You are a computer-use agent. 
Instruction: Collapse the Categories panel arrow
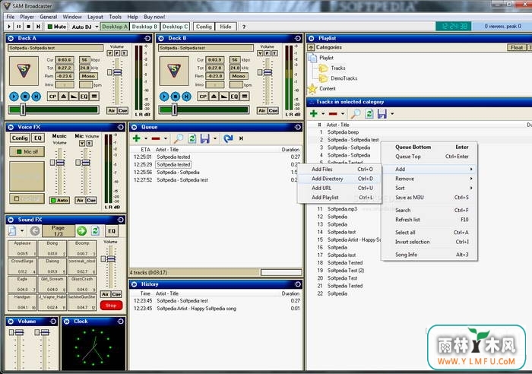[x=311, y=48]
